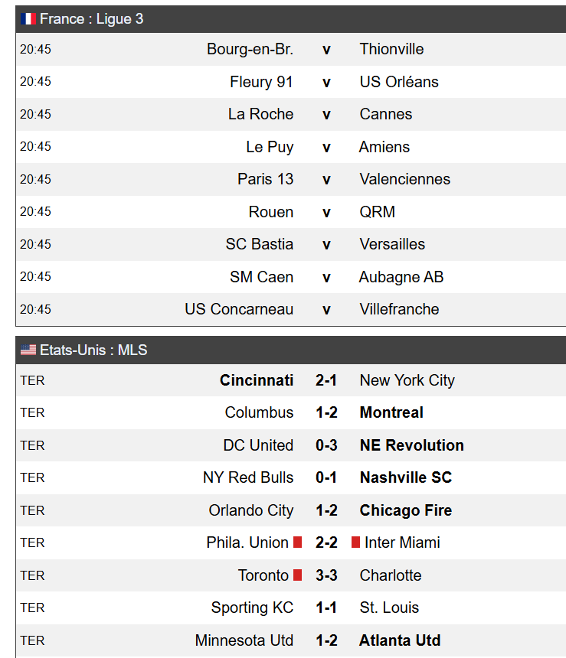The image size is (566, 658).
Task: Click the US flag icon beside MLS
Action: coord(28,350)
